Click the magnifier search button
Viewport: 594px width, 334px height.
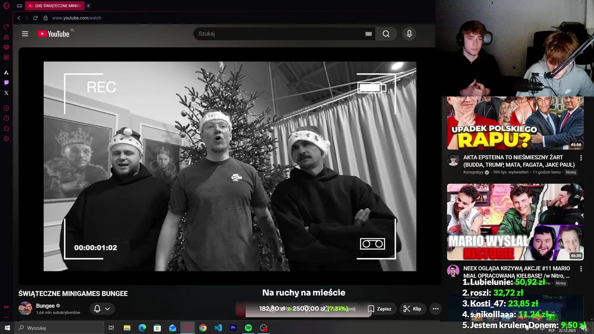click(x=386, y=34)
